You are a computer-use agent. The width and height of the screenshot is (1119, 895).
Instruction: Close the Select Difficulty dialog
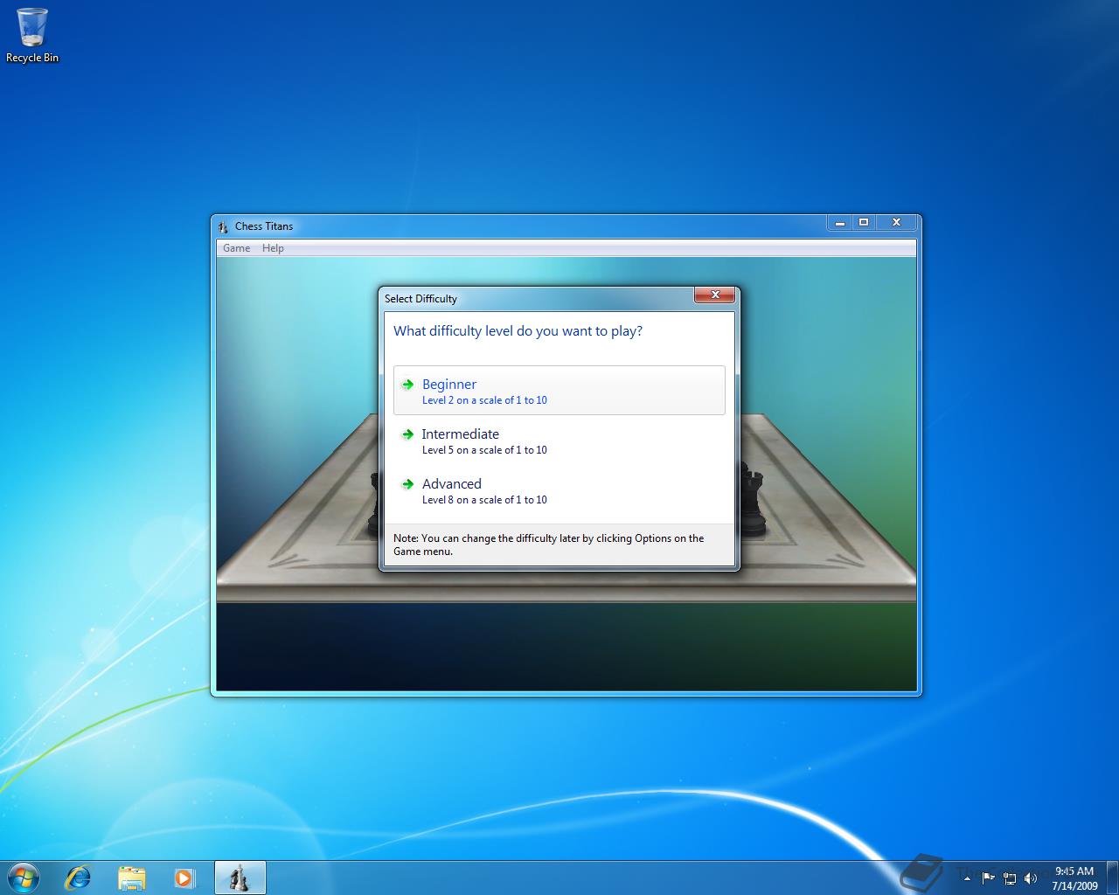tap(715, 295)
